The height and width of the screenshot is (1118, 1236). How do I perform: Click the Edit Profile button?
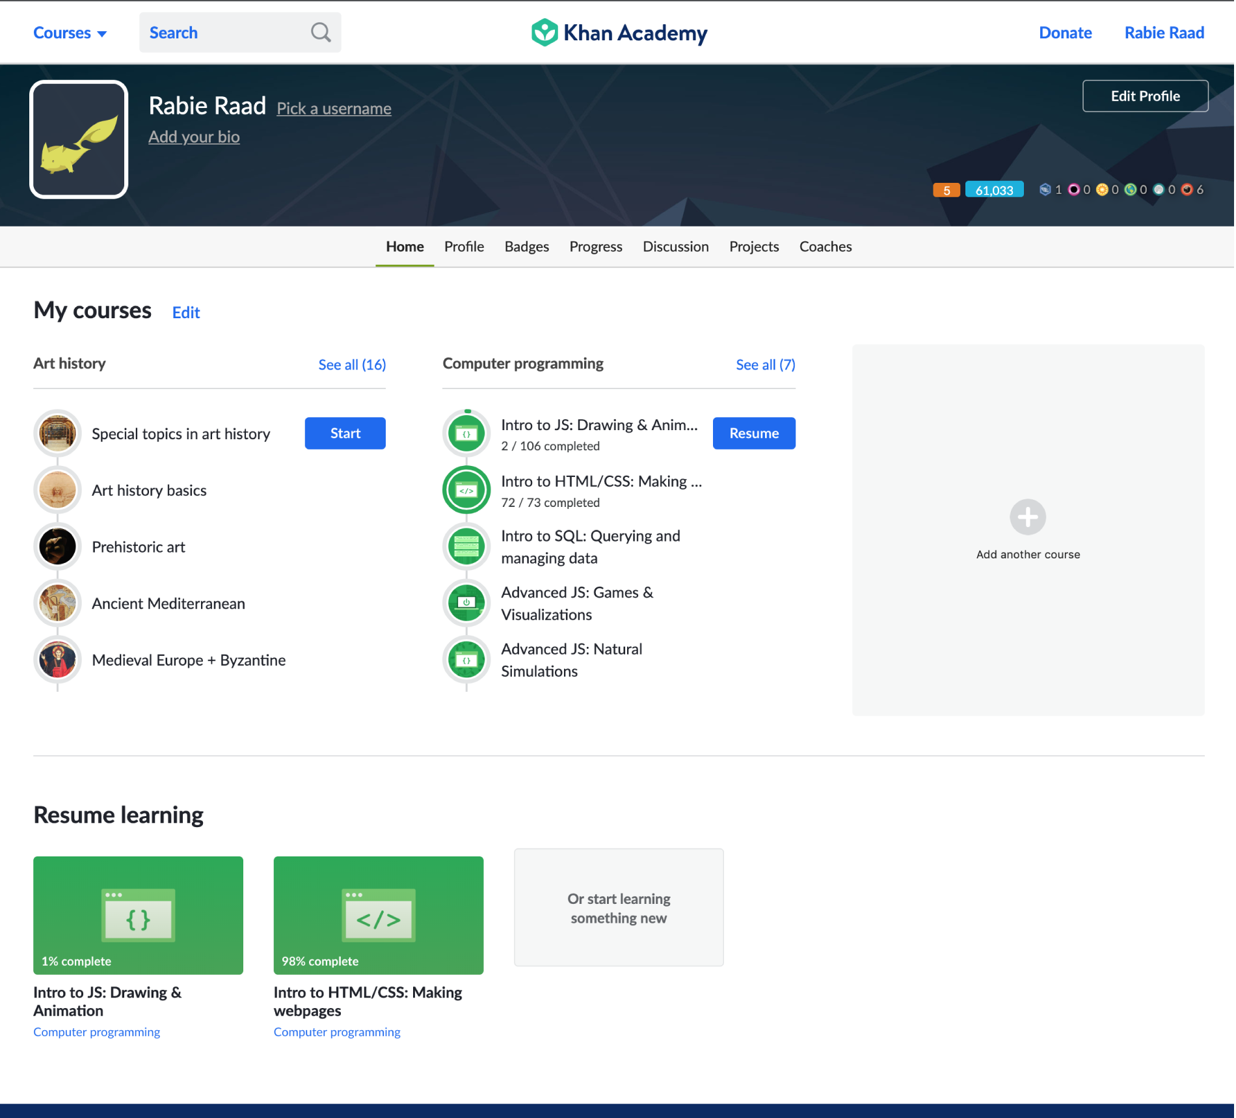(1146, 96)
